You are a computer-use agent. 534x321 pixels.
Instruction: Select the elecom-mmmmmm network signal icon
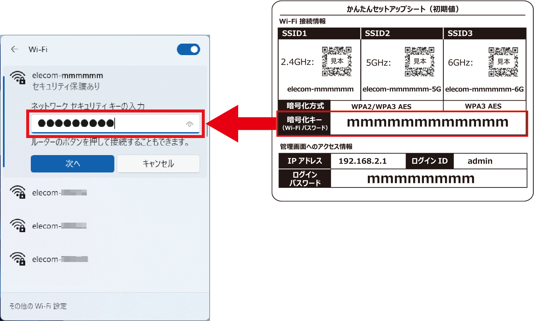pyautogui.click(x=17, y=77)
